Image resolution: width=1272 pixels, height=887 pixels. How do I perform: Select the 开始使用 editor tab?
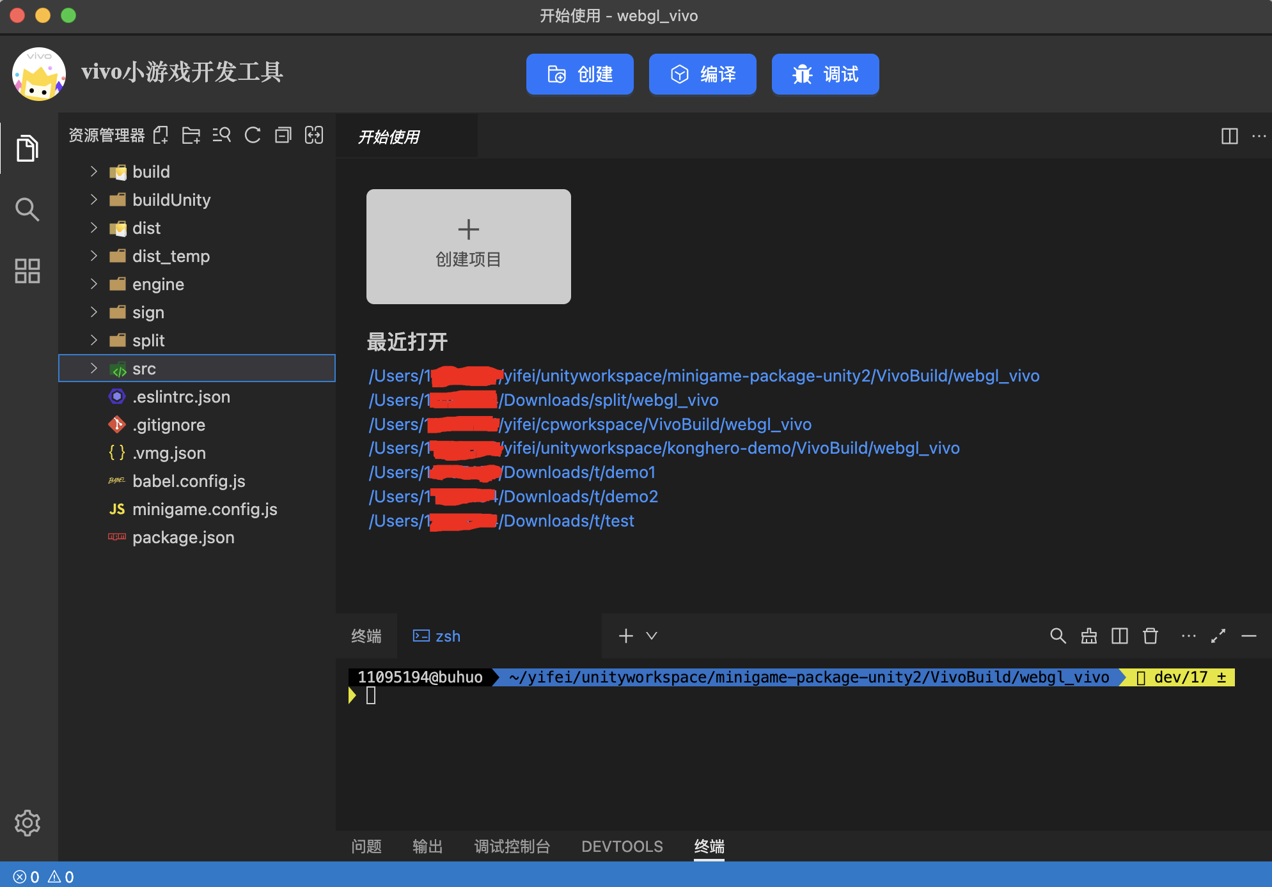[407, 137]
